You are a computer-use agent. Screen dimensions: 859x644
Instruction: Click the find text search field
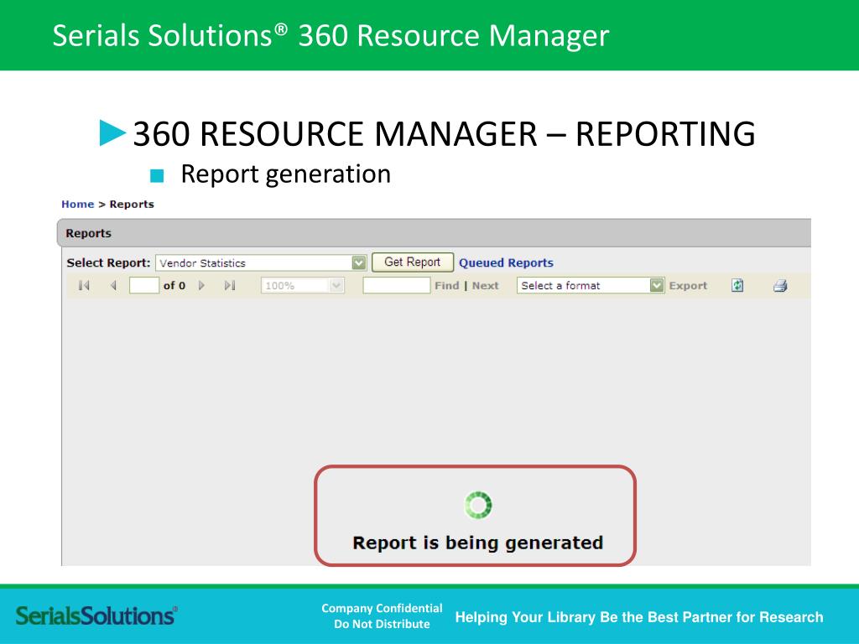point(397,285)
